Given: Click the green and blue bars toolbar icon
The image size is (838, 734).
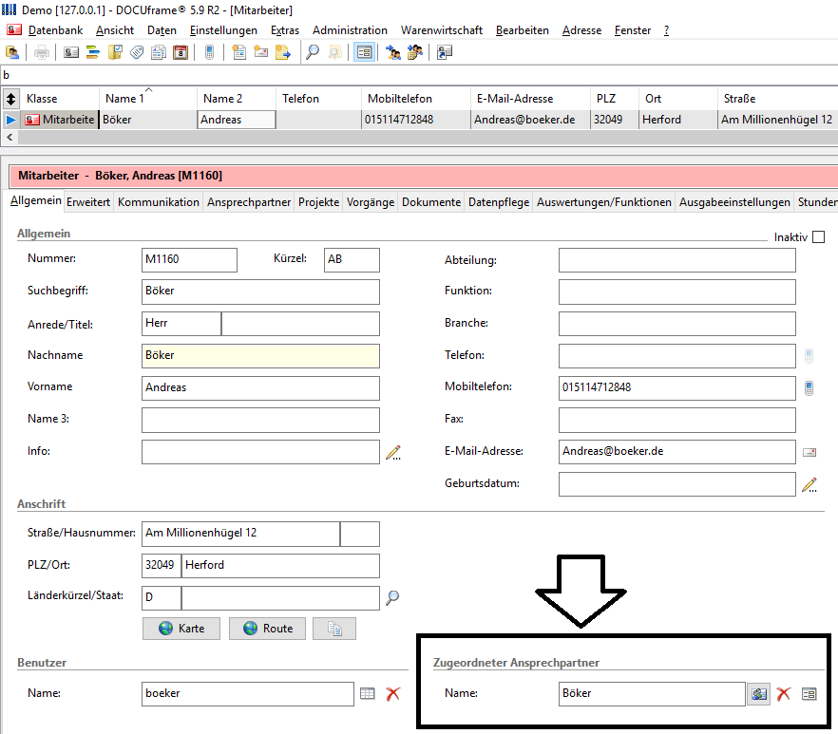Looking at the screenshot, I should tap(93, 52).
